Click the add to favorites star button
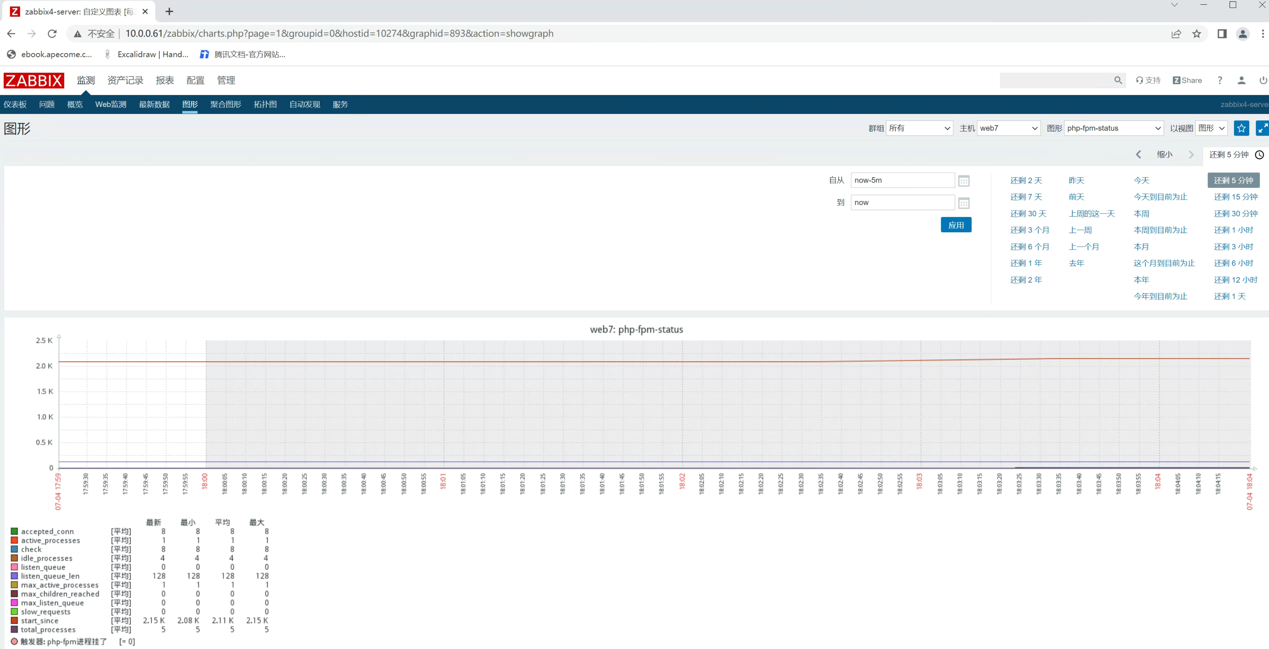The image size is (1269, 649). (1241, 129)
